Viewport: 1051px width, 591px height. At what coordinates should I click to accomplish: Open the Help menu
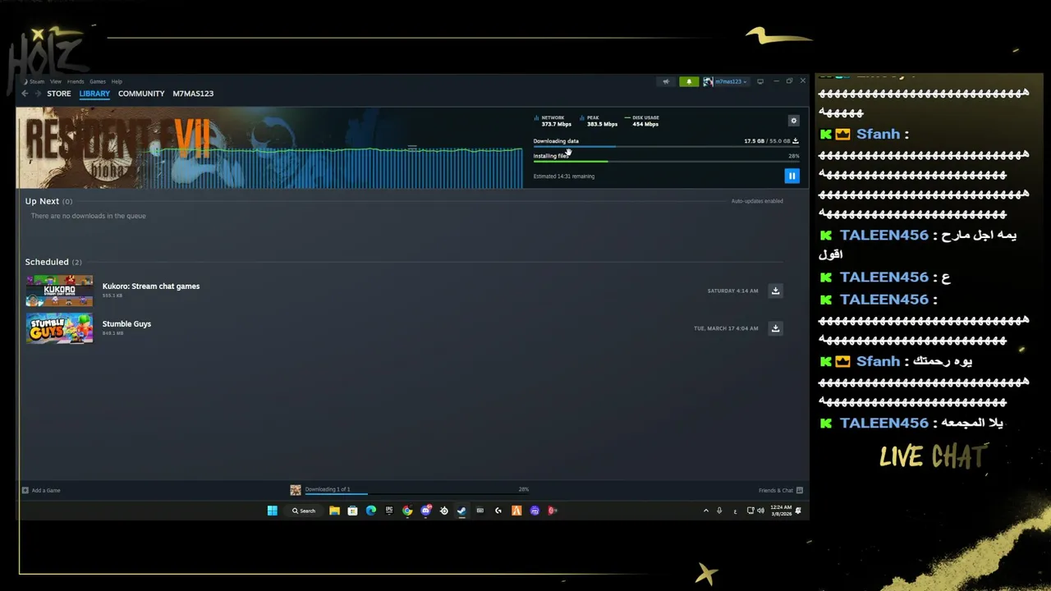tap(117, 81)
